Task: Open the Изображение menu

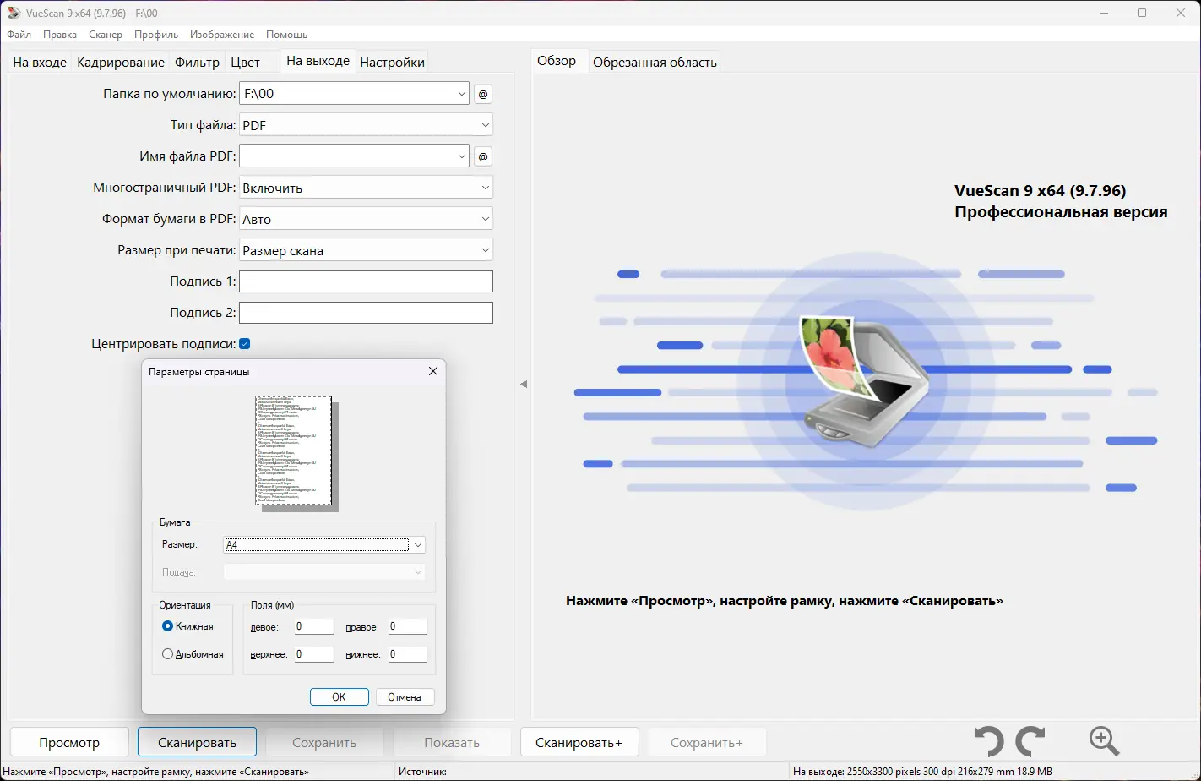Action: (x=222, y=35)
